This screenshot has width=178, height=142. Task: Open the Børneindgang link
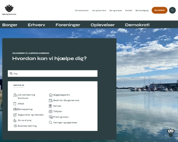[x=142, y=10]
